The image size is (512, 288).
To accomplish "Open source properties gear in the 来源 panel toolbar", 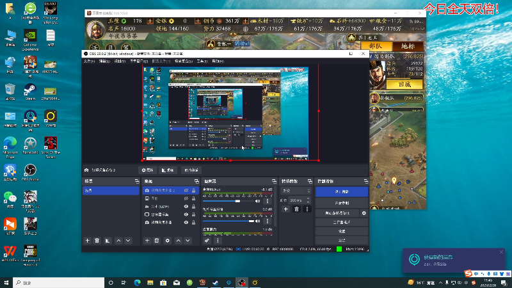I will click(168, 241).
